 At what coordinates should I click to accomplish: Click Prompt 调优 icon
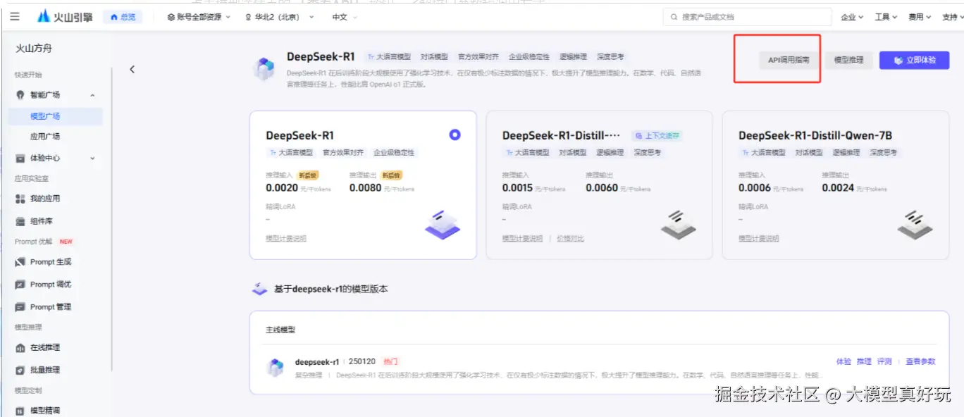20,285
